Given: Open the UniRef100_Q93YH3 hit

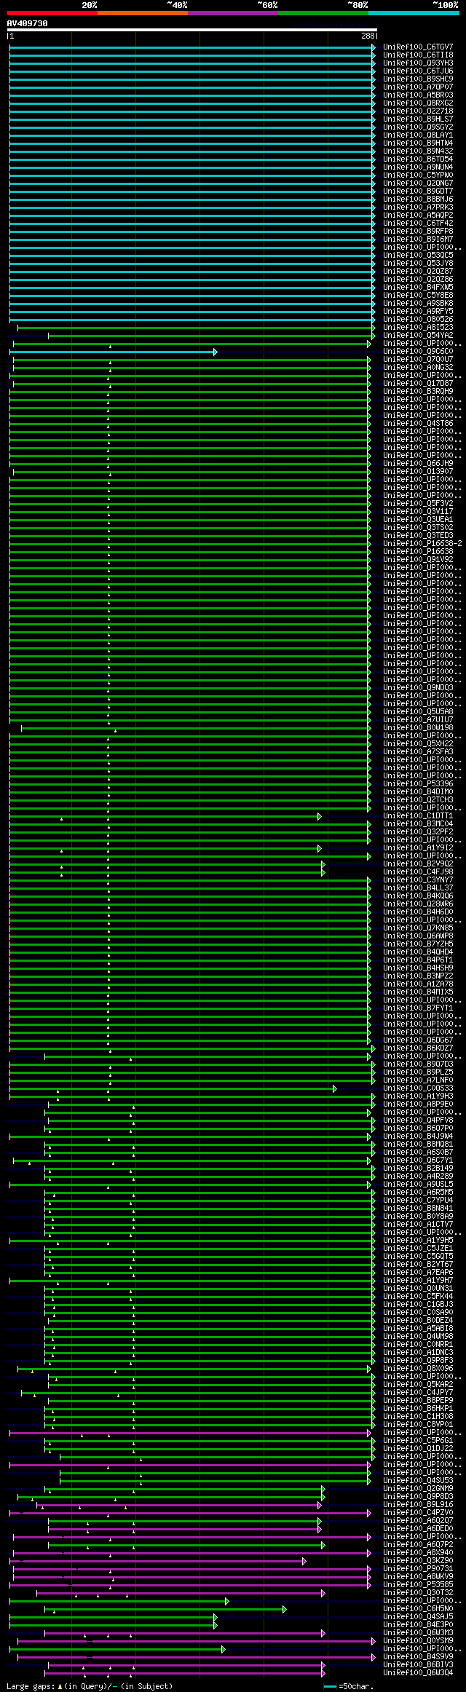Looking at the screenshot, I should coord(418,63).
